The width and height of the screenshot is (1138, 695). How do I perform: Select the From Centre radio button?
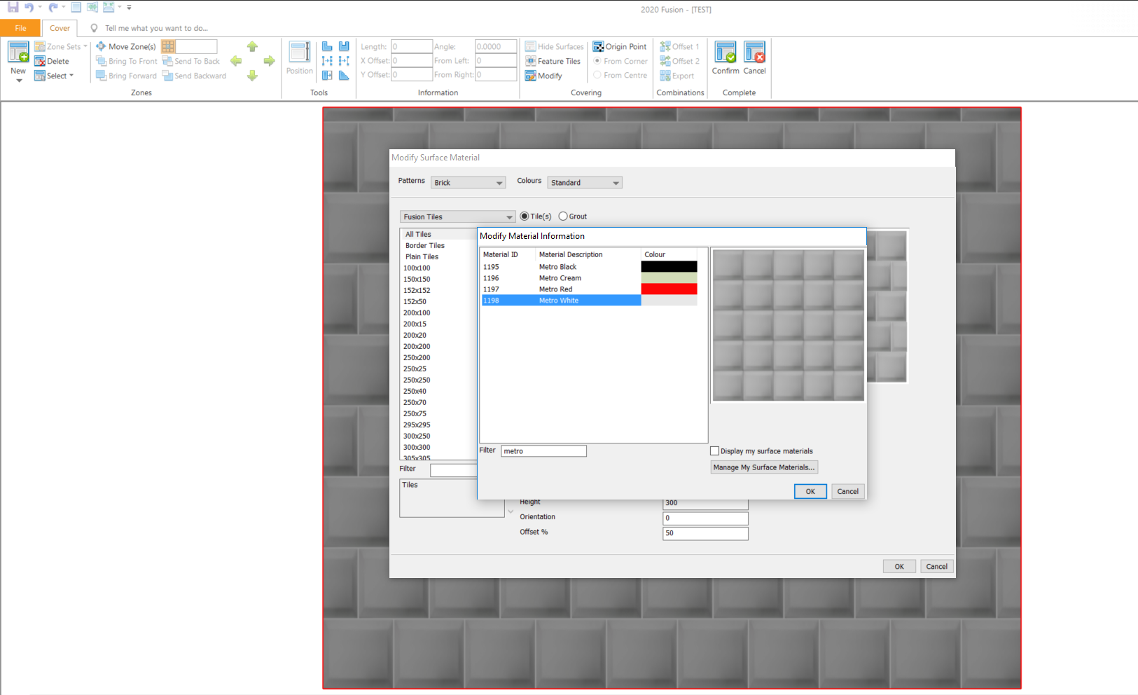597,75
